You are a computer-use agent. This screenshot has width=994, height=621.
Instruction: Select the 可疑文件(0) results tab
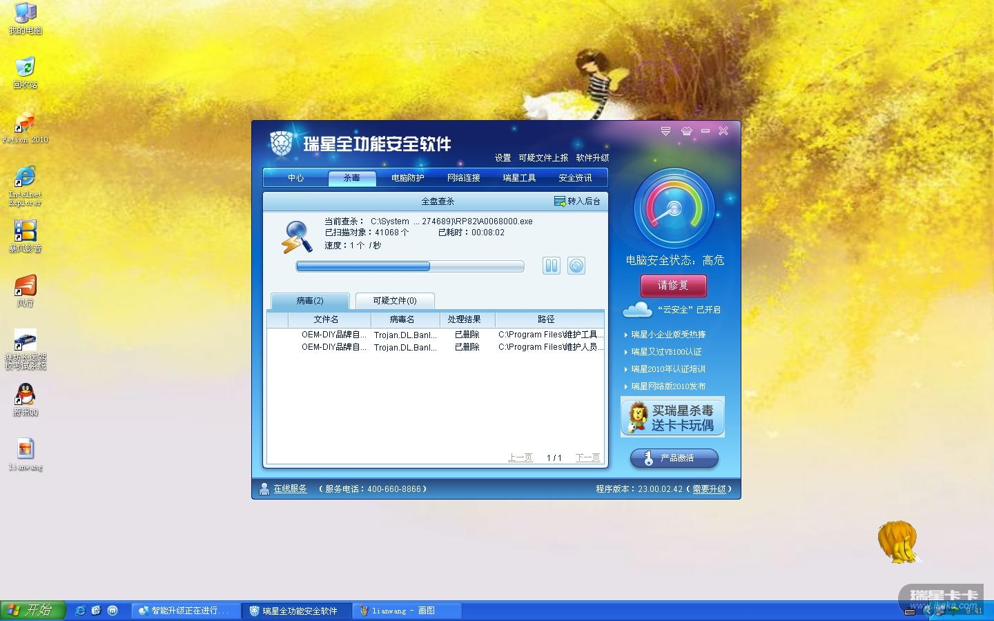395,301
